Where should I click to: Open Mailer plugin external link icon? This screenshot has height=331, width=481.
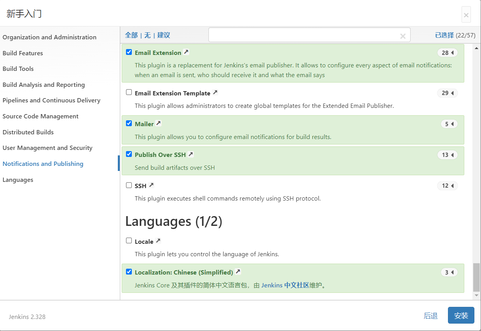tap(158, 123)
